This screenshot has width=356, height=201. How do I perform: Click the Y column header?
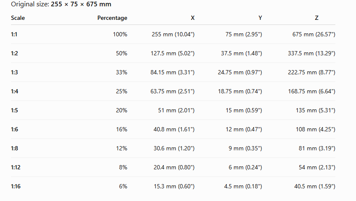pyautogui.click(x=260, y=18)
